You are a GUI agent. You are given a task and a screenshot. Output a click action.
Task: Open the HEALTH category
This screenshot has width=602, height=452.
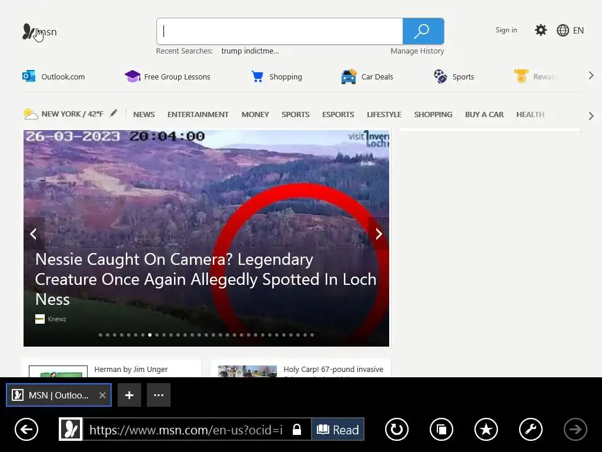click(x=531, y=115)
